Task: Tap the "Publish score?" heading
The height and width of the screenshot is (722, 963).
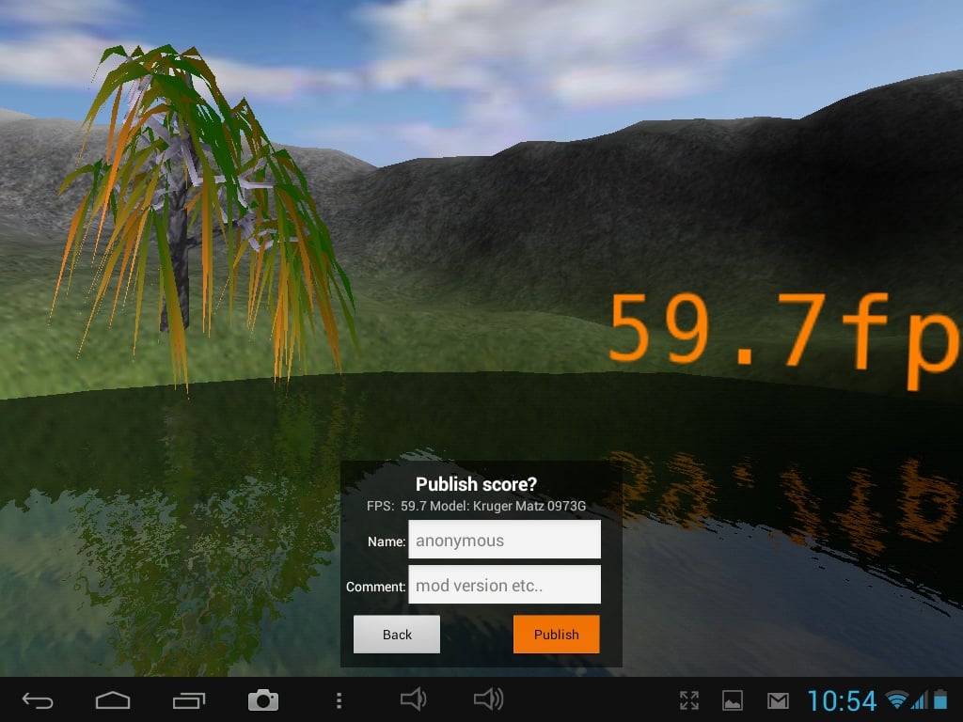Action: tap(477, 484)
